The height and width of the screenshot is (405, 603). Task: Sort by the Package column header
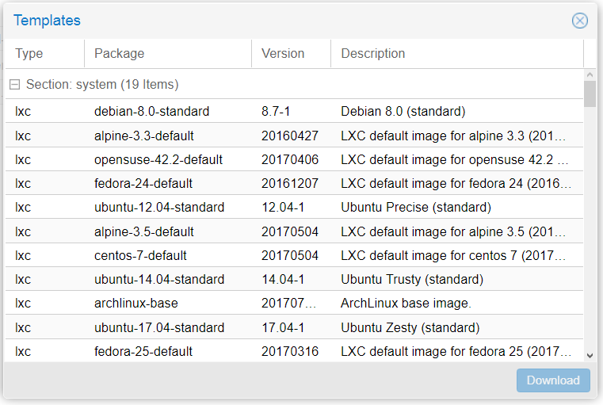pyautogui.click(x=168, y=53)
